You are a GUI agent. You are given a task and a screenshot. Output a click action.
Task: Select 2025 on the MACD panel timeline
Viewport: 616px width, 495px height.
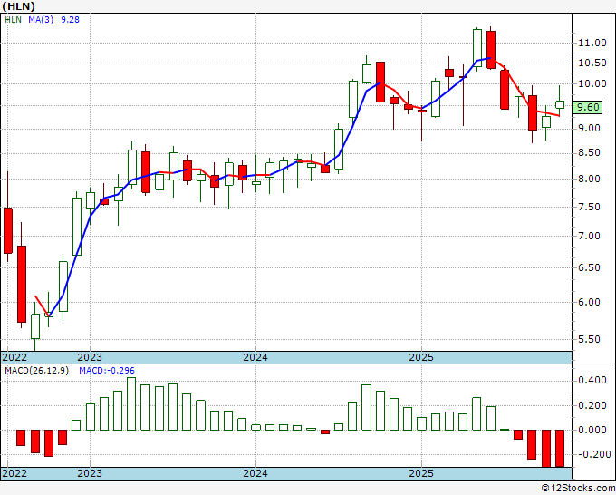[421, 473]
